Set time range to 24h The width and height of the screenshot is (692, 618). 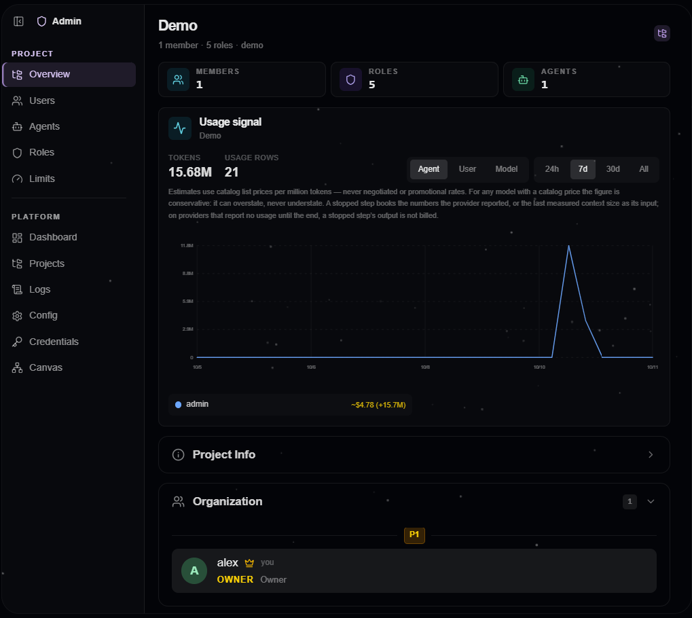551,169
